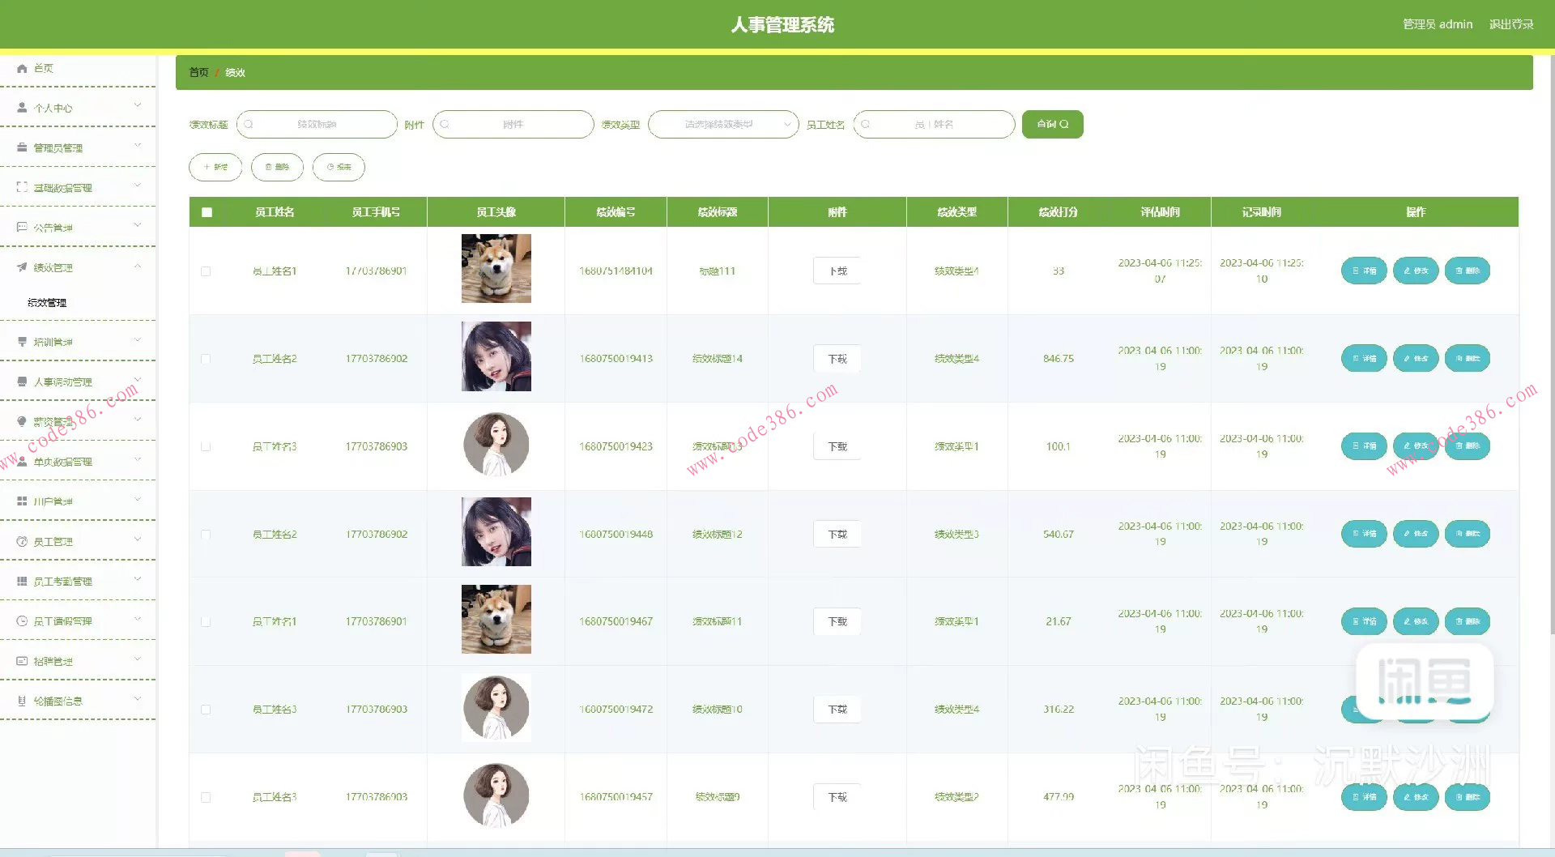The height and width of the screenshot is (857, 1555).
Task: Download attachment for row 1680750019448
Action: [x=837, y=535]
